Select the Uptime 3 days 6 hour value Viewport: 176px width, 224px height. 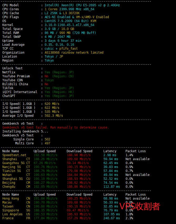point(63,41)
